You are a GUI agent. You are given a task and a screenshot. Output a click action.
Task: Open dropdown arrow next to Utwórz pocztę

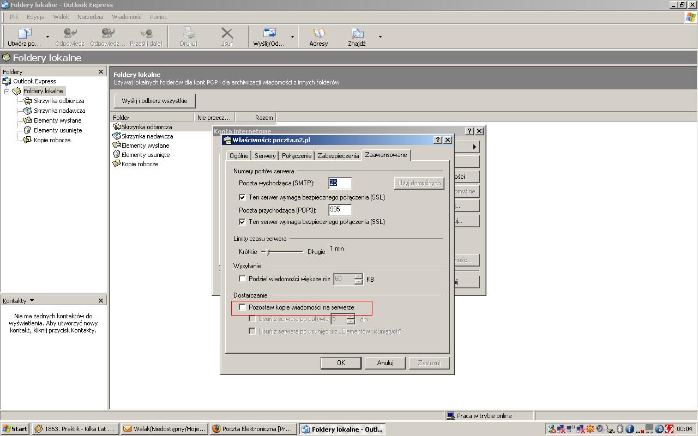47,37
